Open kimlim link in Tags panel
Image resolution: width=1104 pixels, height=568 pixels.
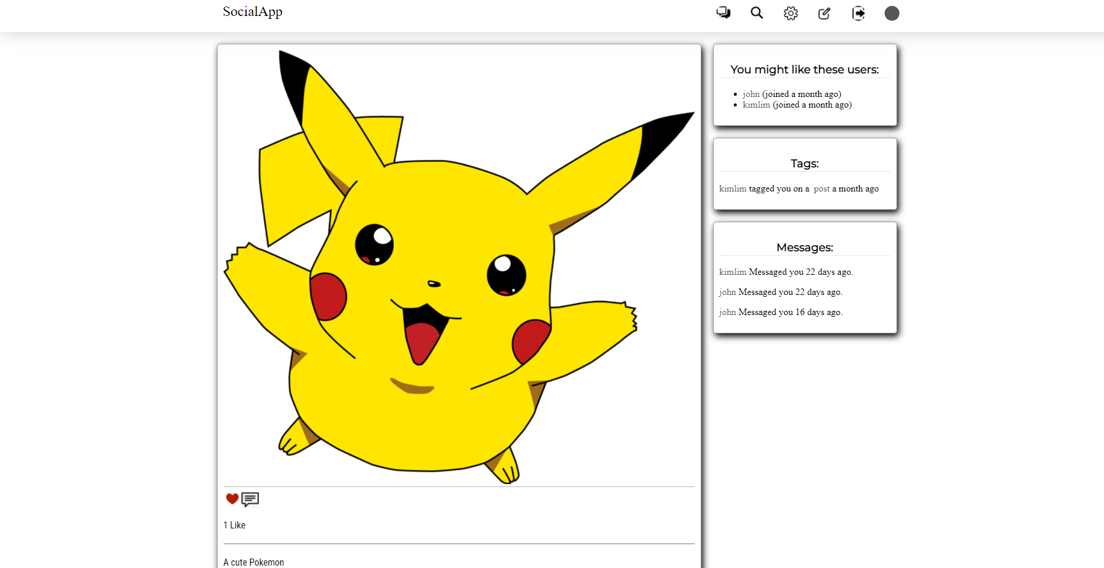(733, 189)
